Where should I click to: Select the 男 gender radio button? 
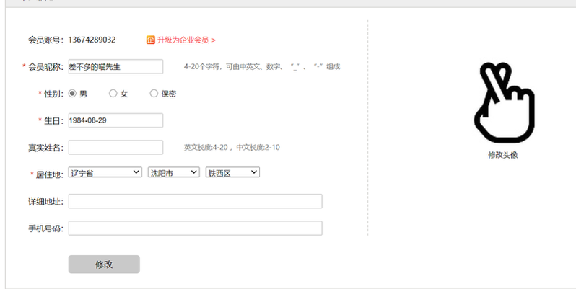coord(72,94)
